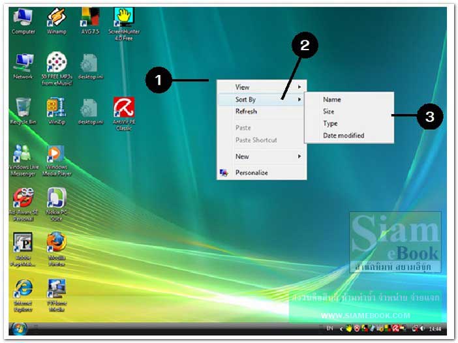This screenshot has height=343, width=458.
Task: Sort desktop icons by Name
Action: 349,100
